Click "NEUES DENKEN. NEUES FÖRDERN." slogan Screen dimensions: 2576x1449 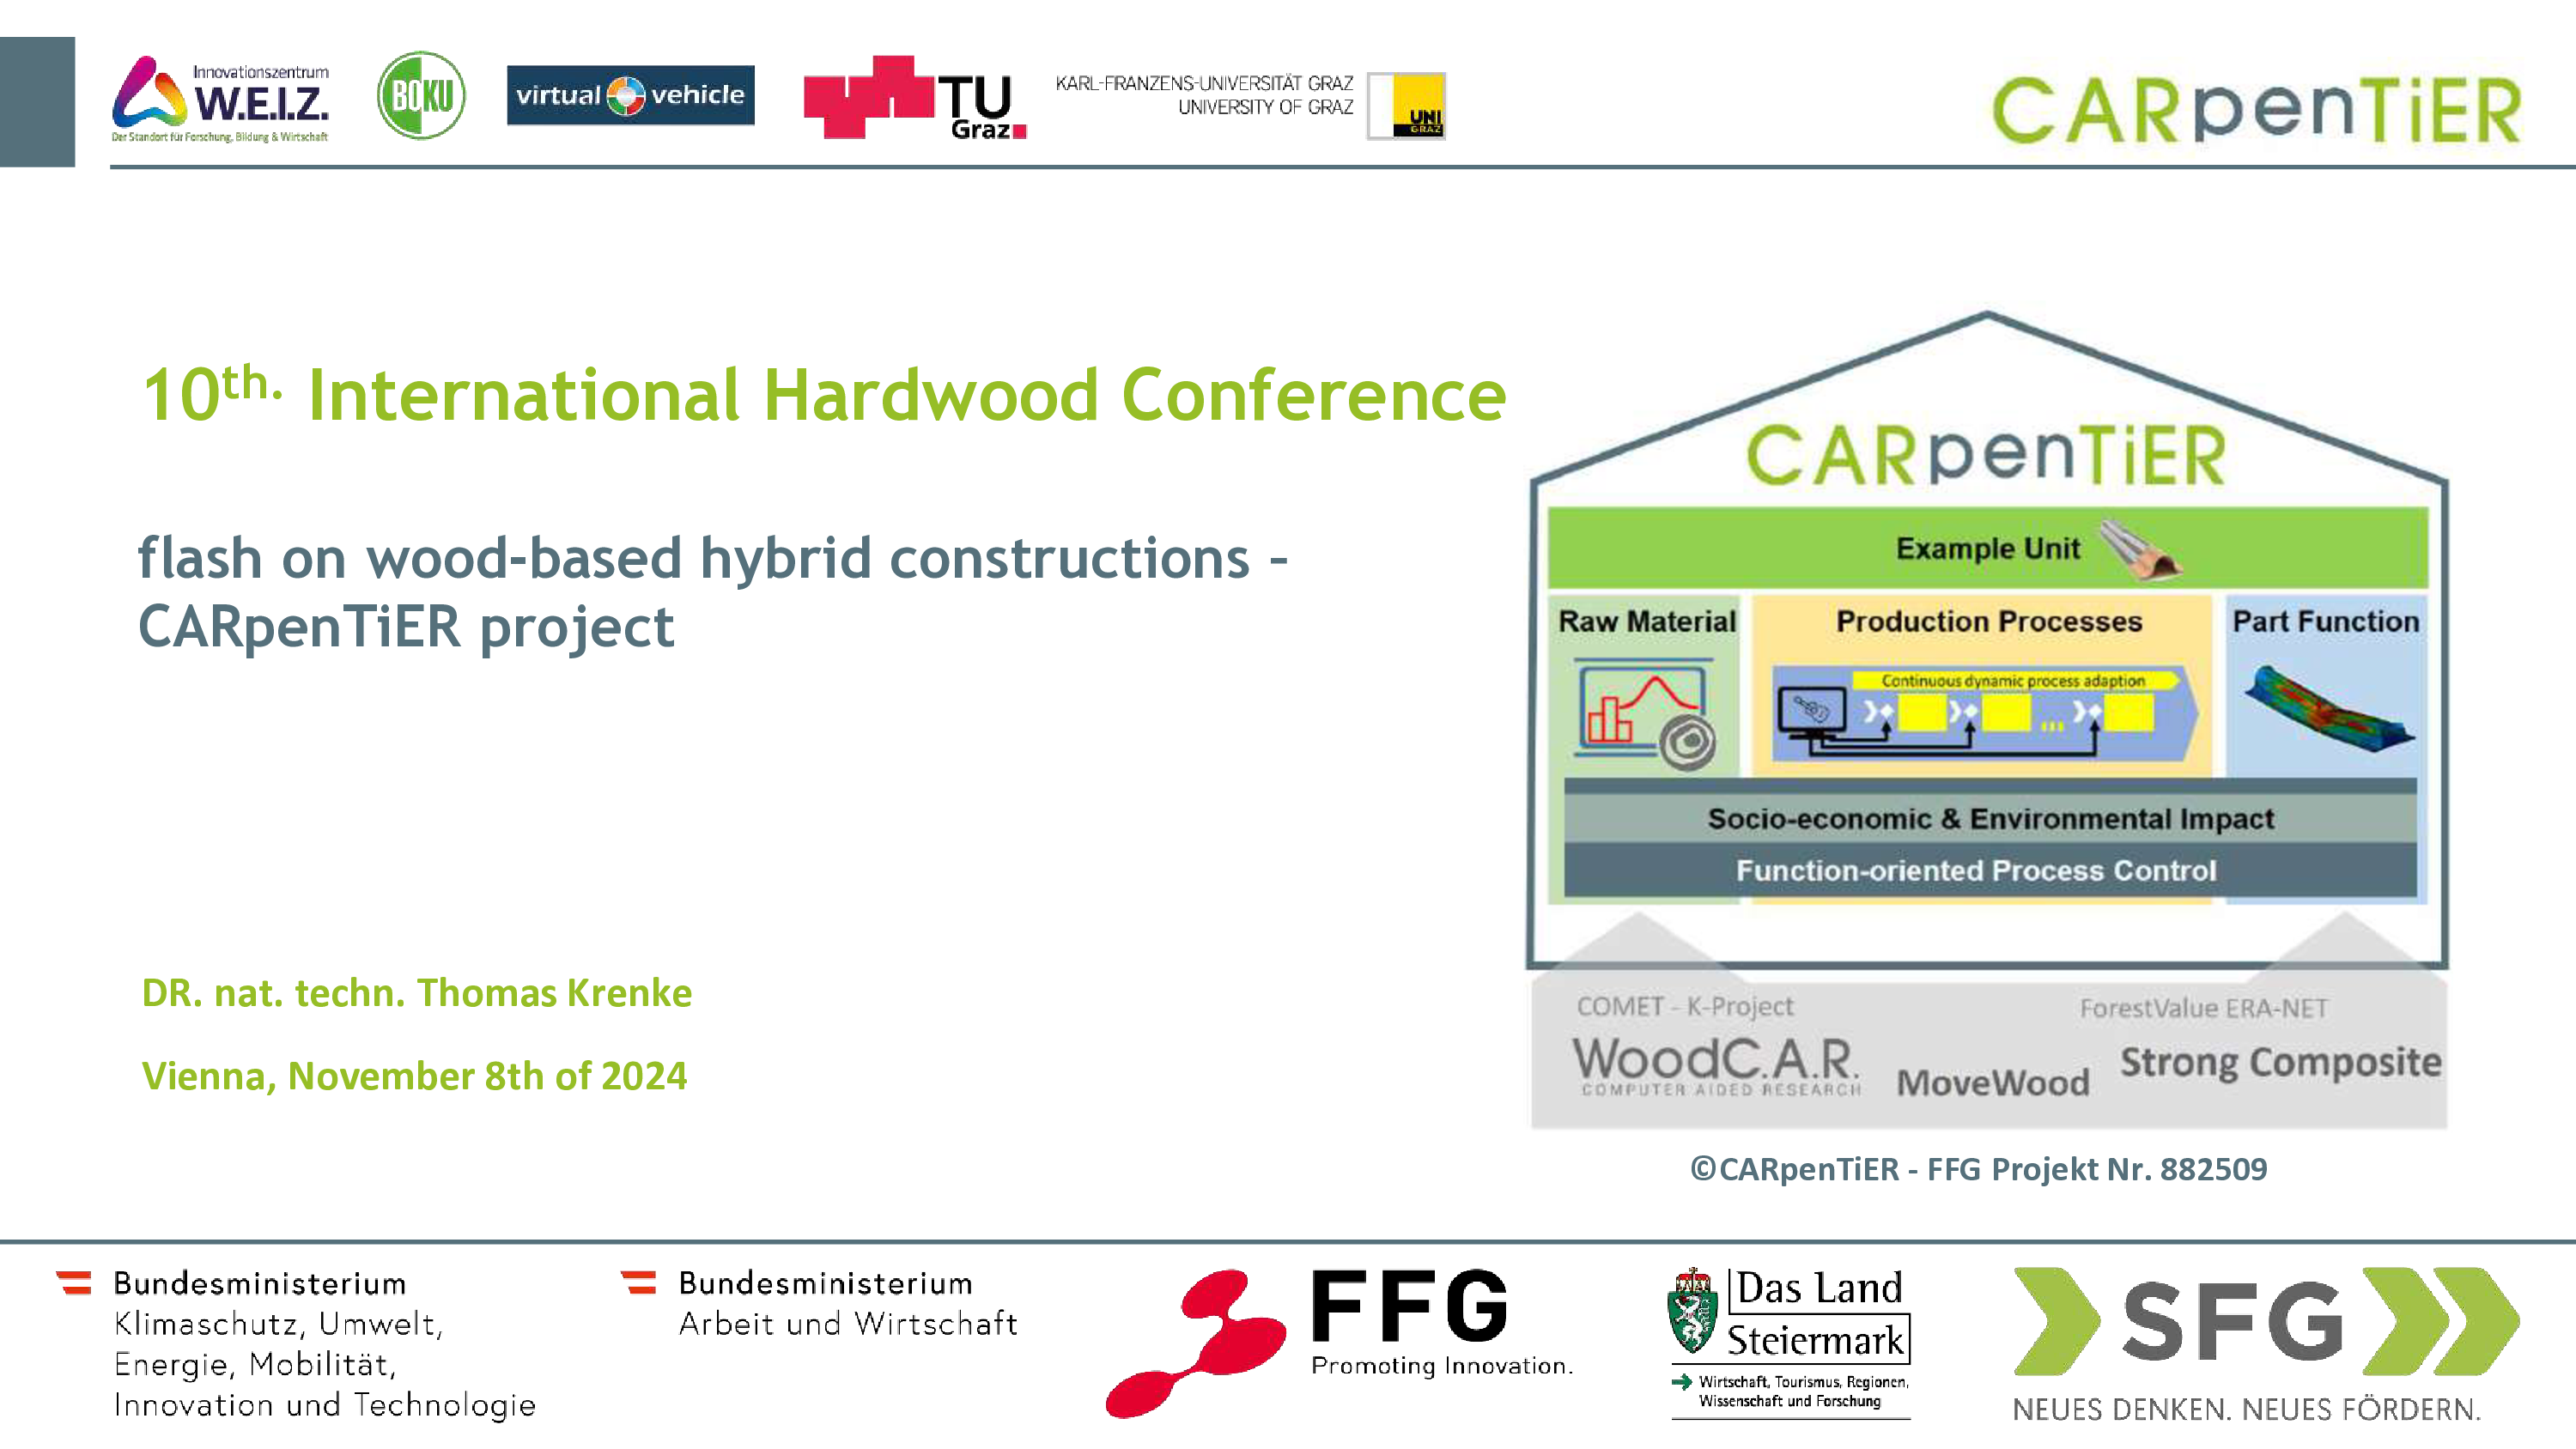coord(2247,1409)
